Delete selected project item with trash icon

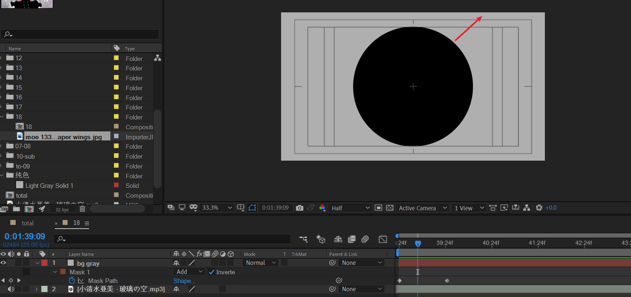click(x=82, y=209)
